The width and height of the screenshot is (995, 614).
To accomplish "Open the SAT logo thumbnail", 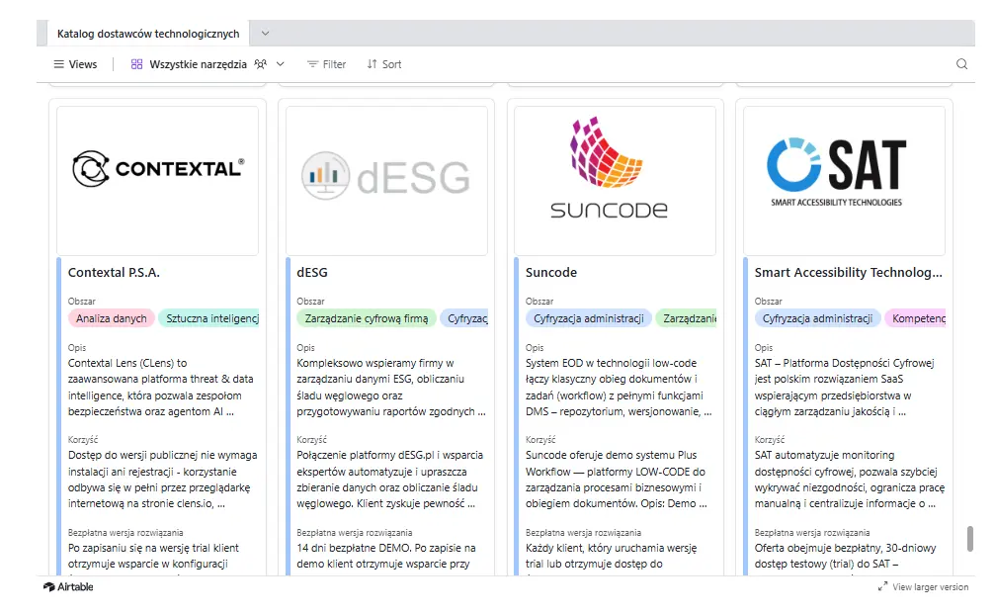I will pyautogui.click(x=844, y=180).
